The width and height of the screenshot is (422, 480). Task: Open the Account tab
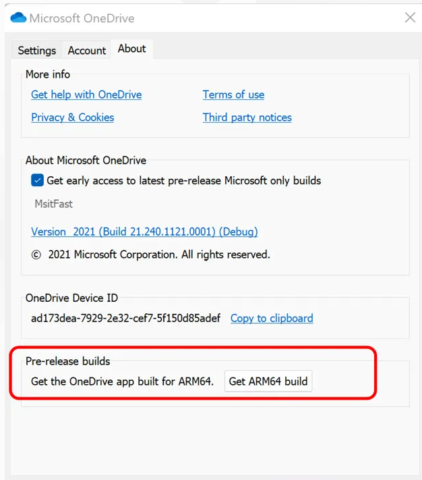pyautogui.click(x=87, y=50)
